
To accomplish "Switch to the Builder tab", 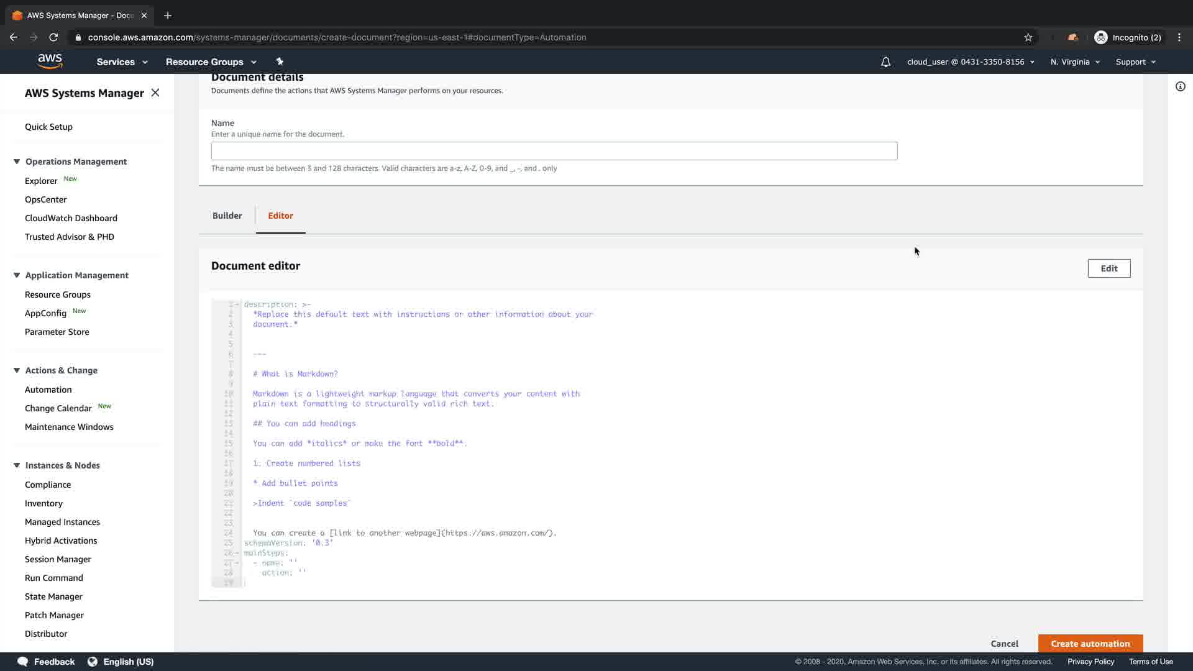I will [227, 216].
